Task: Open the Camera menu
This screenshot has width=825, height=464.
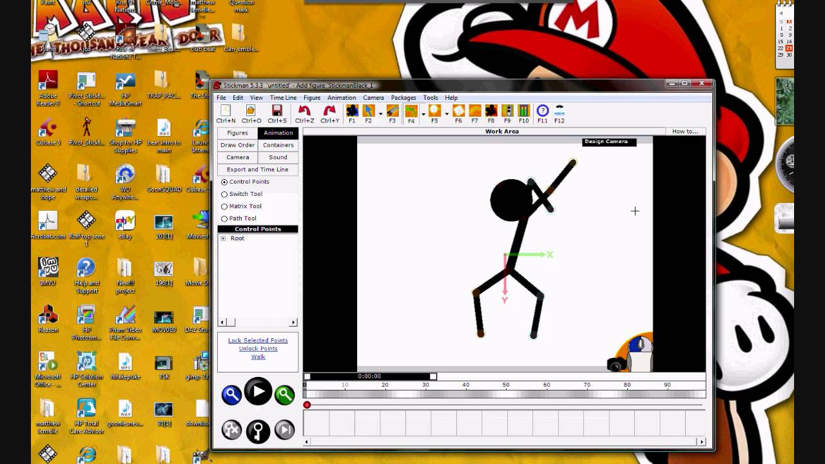Action: pos(373,98)
